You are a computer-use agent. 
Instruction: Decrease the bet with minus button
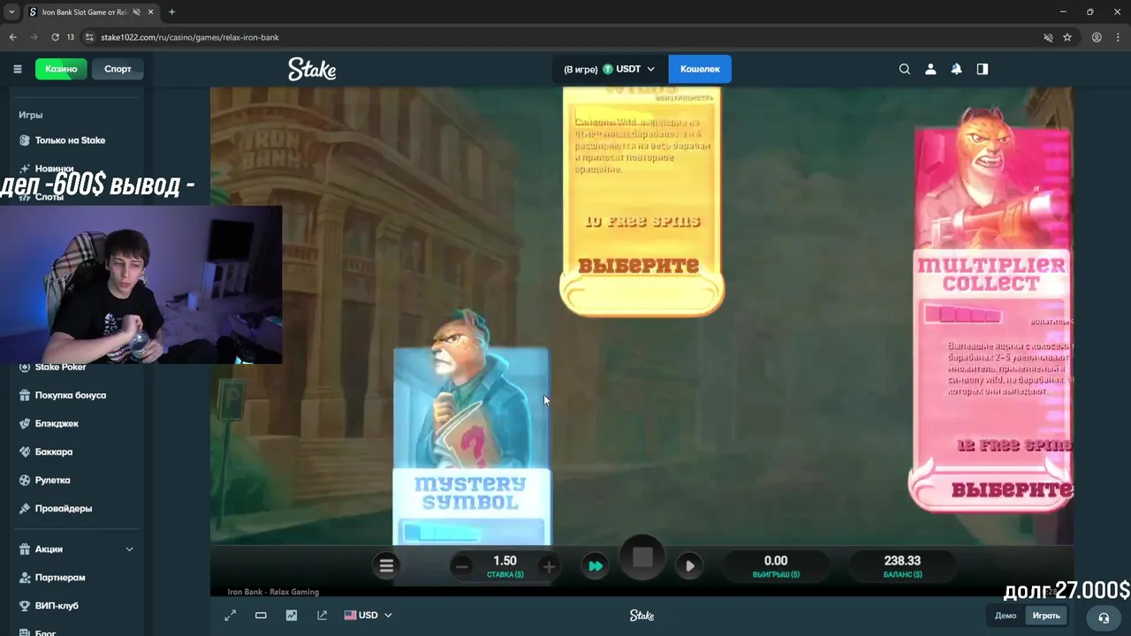tap(461, 567)
